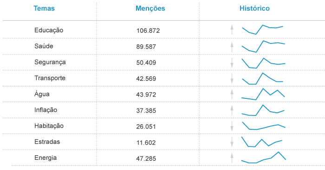
Task: Click the up arrow in Saúde row
Action: click(x=232, y=47)
